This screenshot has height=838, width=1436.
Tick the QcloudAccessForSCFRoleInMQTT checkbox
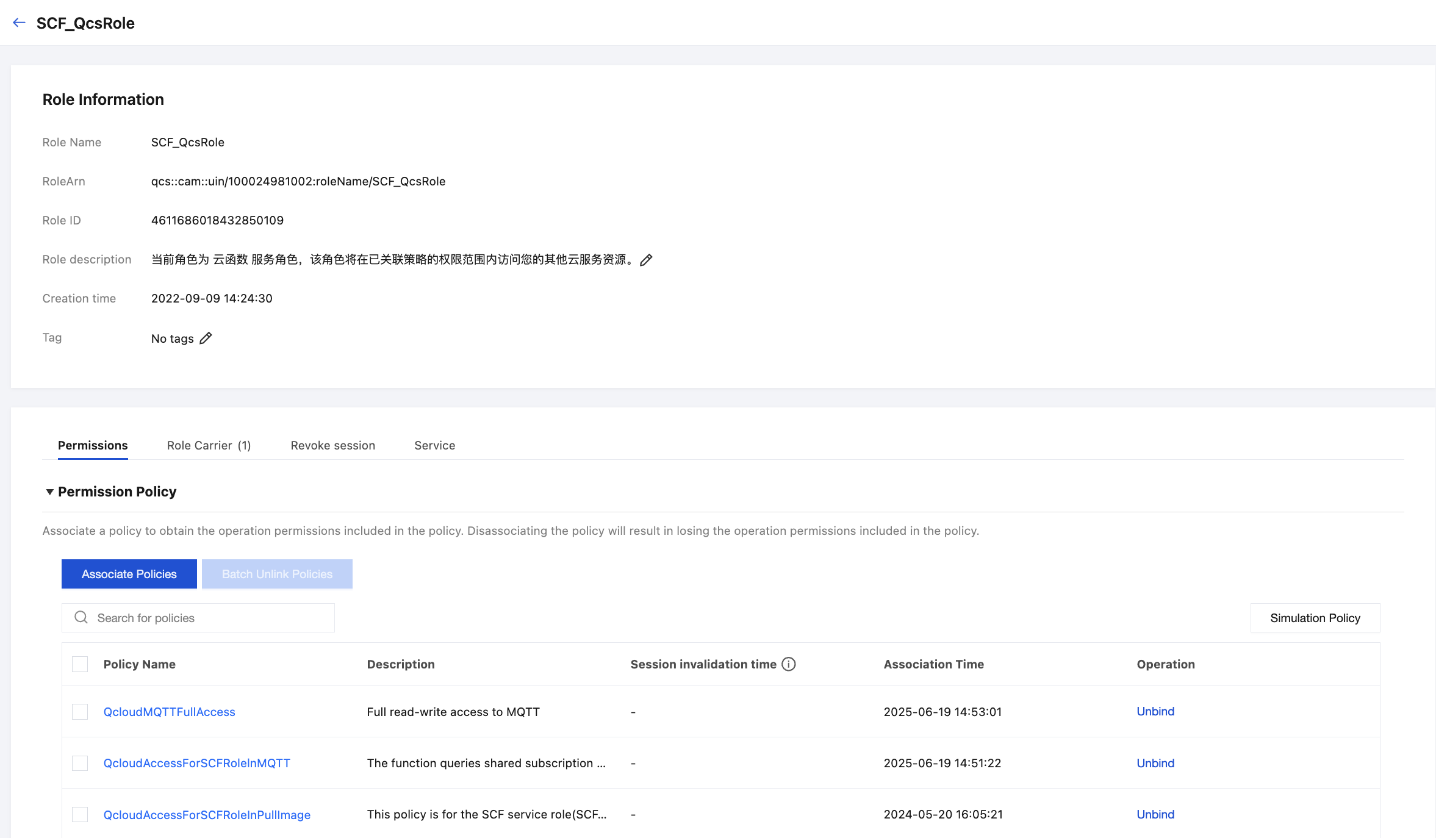point(80,763)
